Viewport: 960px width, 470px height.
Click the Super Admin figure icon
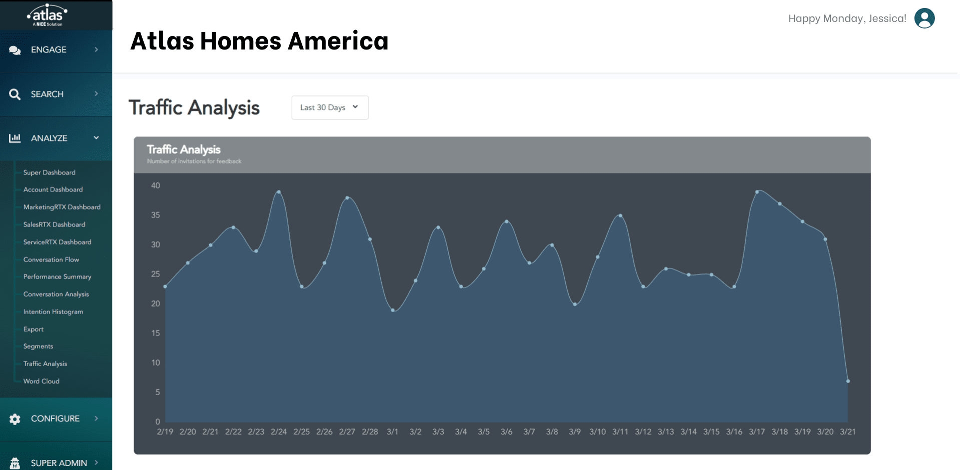(15, 463)
